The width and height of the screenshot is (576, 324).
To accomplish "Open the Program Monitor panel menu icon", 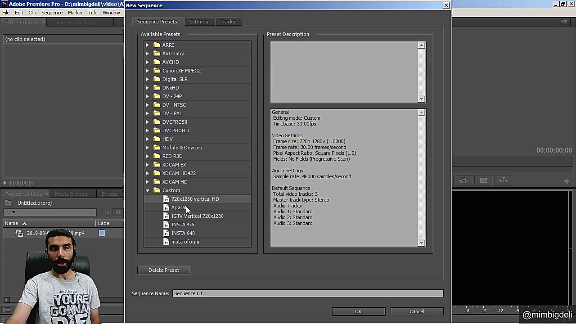I will point(564,22).
